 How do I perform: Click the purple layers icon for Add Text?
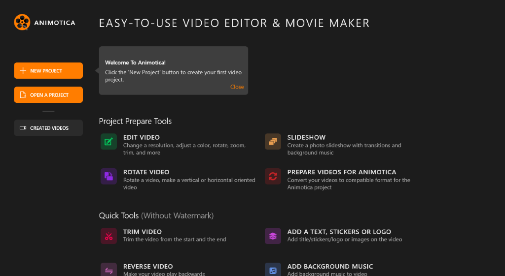click(273, 236)
